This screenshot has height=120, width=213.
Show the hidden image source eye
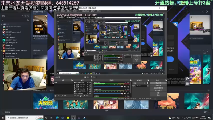coord(88,91)
